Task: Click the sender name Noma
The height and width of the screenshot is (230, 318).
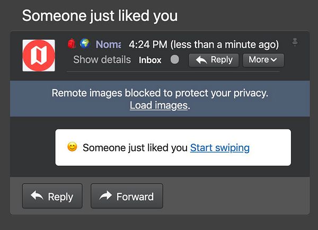Action: click(108, 45)
